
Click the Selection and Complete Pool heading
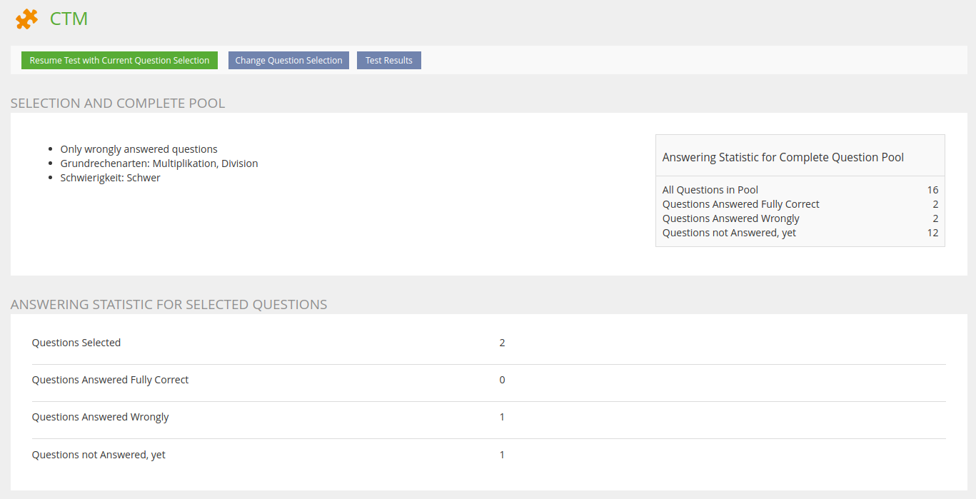118,104
